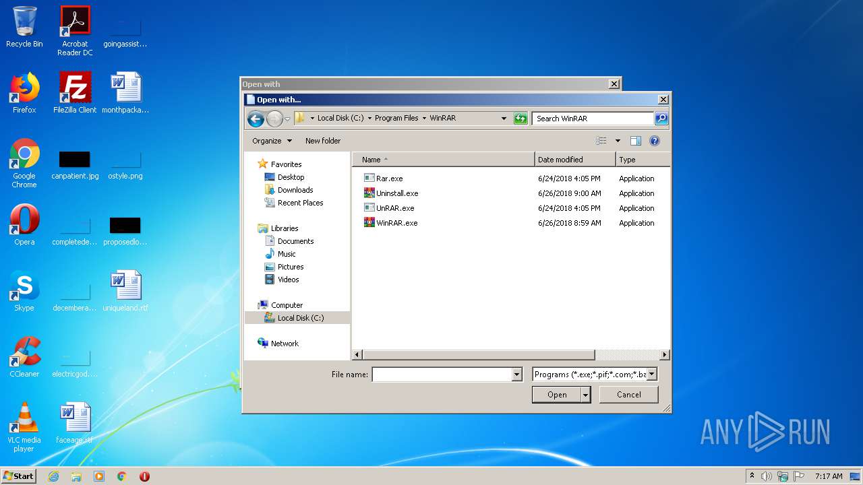
Task: Click the volume speaker tray icon
Action: 767,476
